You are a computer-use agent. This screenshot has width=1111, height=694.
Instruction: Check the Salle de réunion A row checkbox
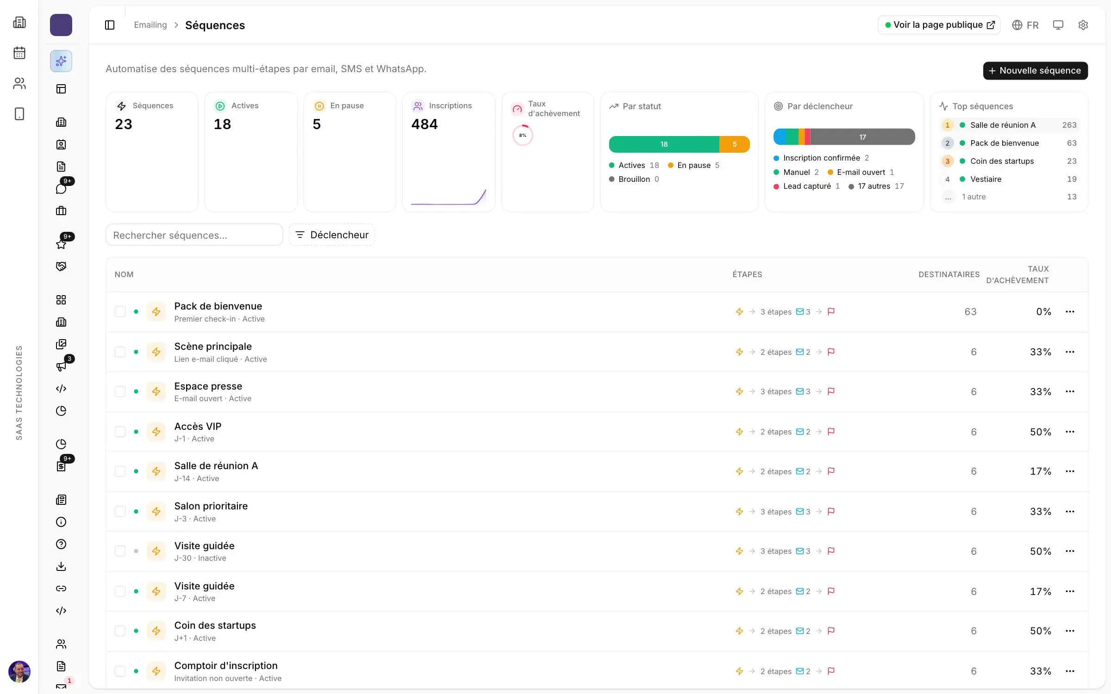tap(120, 471)
